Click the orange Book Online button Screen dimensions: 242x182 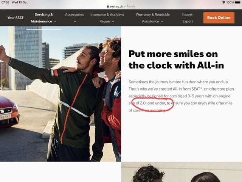point(219,18)
